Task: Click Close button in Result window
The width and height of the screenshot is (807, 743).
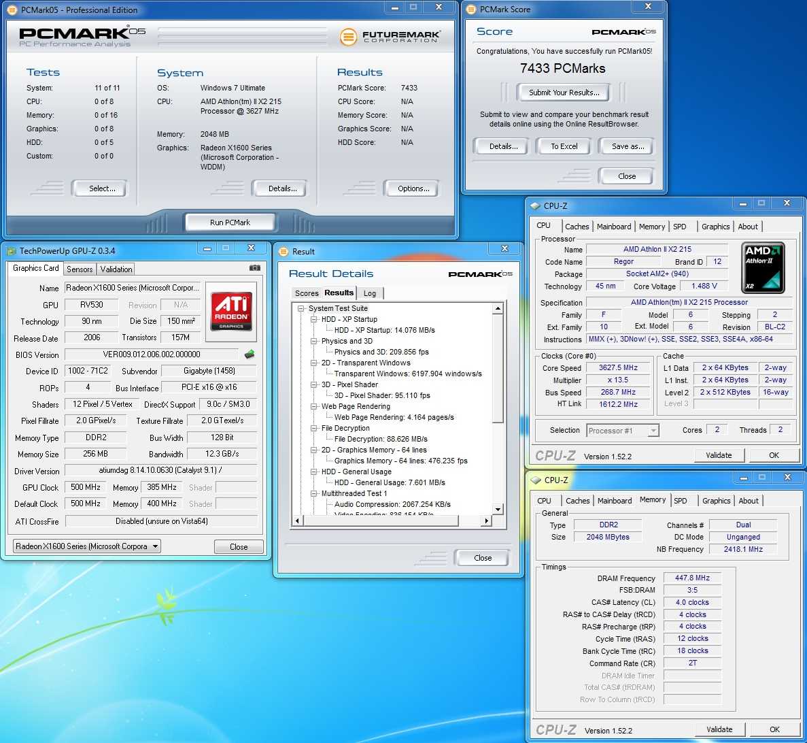Action: (482, 558)
